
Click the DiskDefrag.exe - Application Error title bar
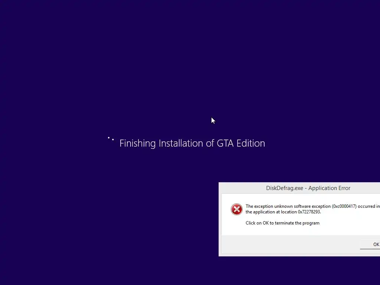(299, 188)
